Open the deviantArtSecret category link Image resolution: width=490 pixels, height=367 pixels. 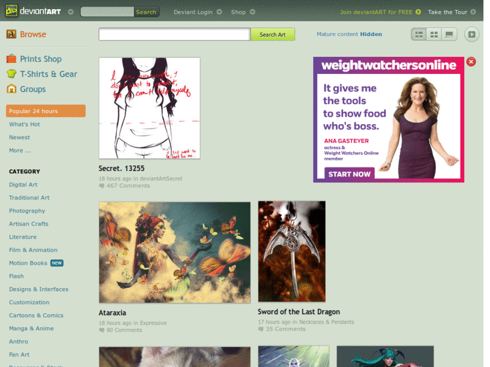161,179
